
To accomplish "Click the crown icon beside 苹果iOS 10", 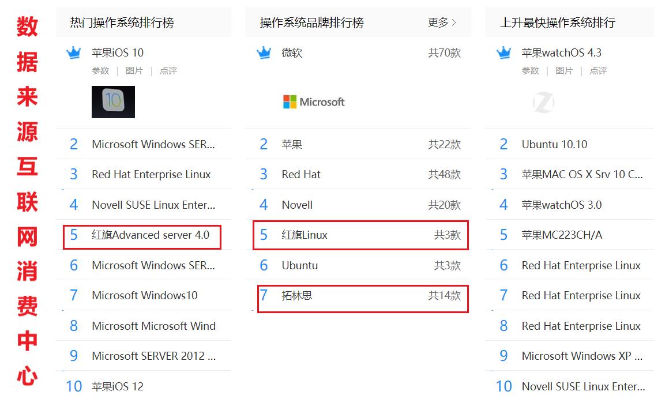I will 74,52.
